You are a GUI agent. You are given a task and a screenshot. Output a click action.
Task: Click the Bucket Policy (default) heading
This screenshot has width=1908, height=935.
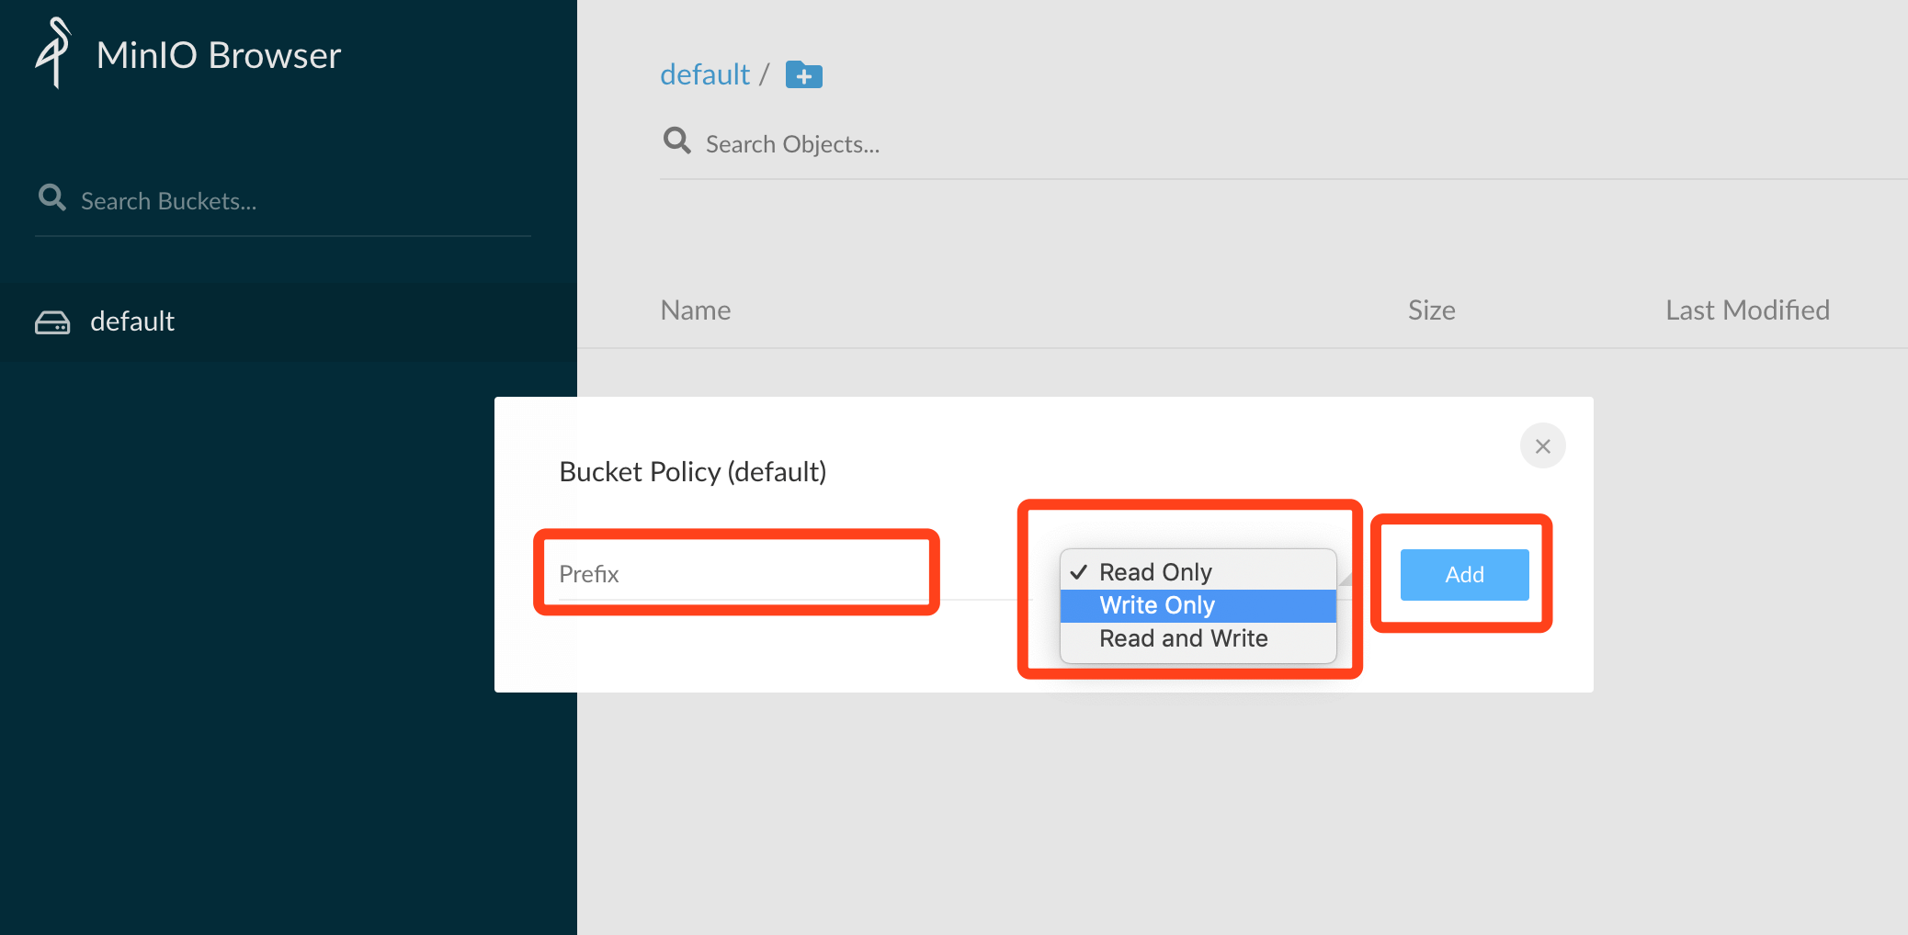pyautogui.click(x=693, y=472)
